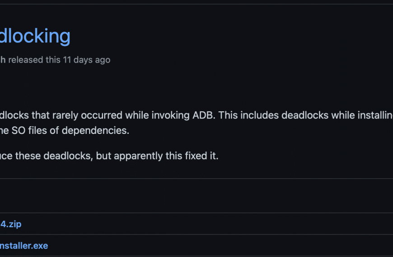Open the author profile link before "released"

(3, 60)
